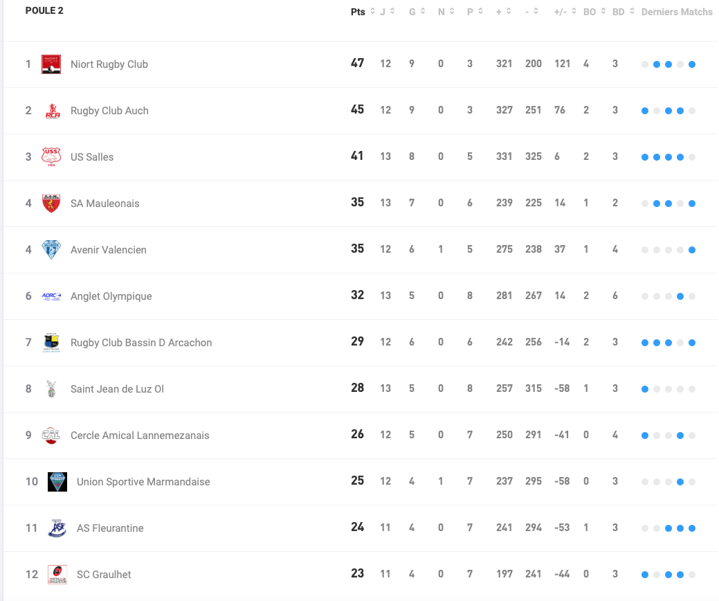Click the Anglet Olympique AORC logo

[51, 296]
